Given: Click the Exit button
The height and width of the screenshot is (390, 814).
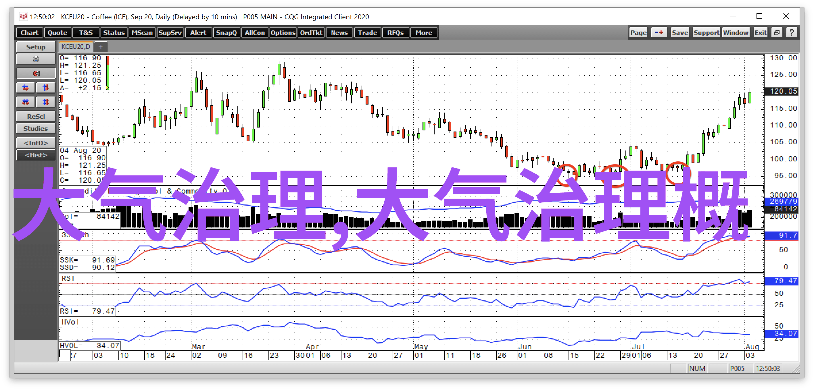Looking at the screenshot, I should (x=760, y=32).
